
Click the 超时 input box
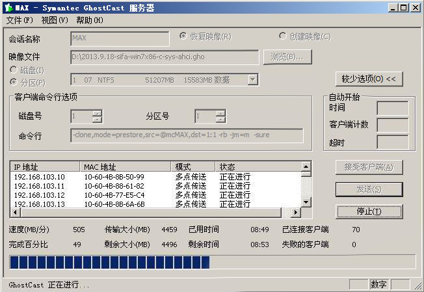(x=393, y=142)
